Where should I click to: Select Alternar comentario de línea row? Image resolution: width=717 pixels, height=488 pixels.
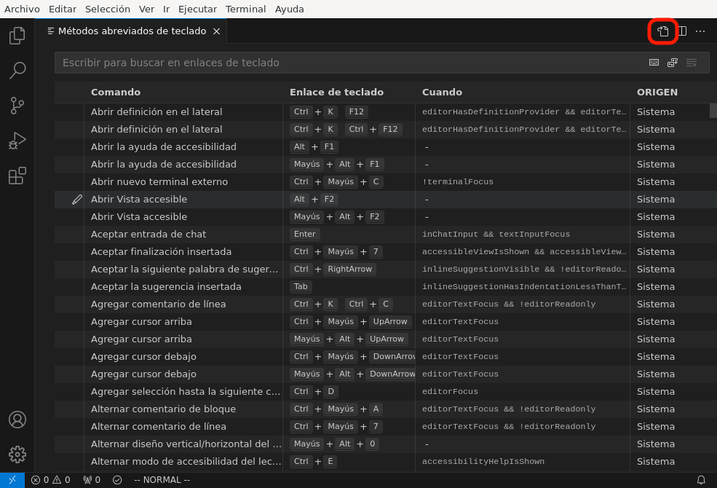coord(386,426)
